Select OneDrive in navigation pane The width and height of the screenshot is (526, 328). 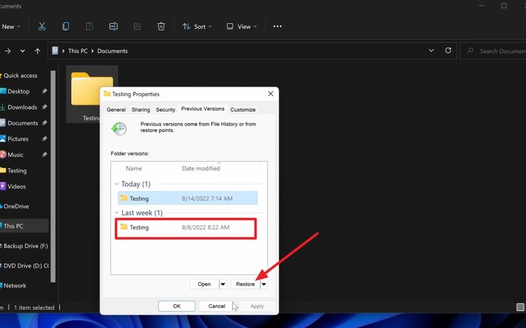[x=16, y=206]
